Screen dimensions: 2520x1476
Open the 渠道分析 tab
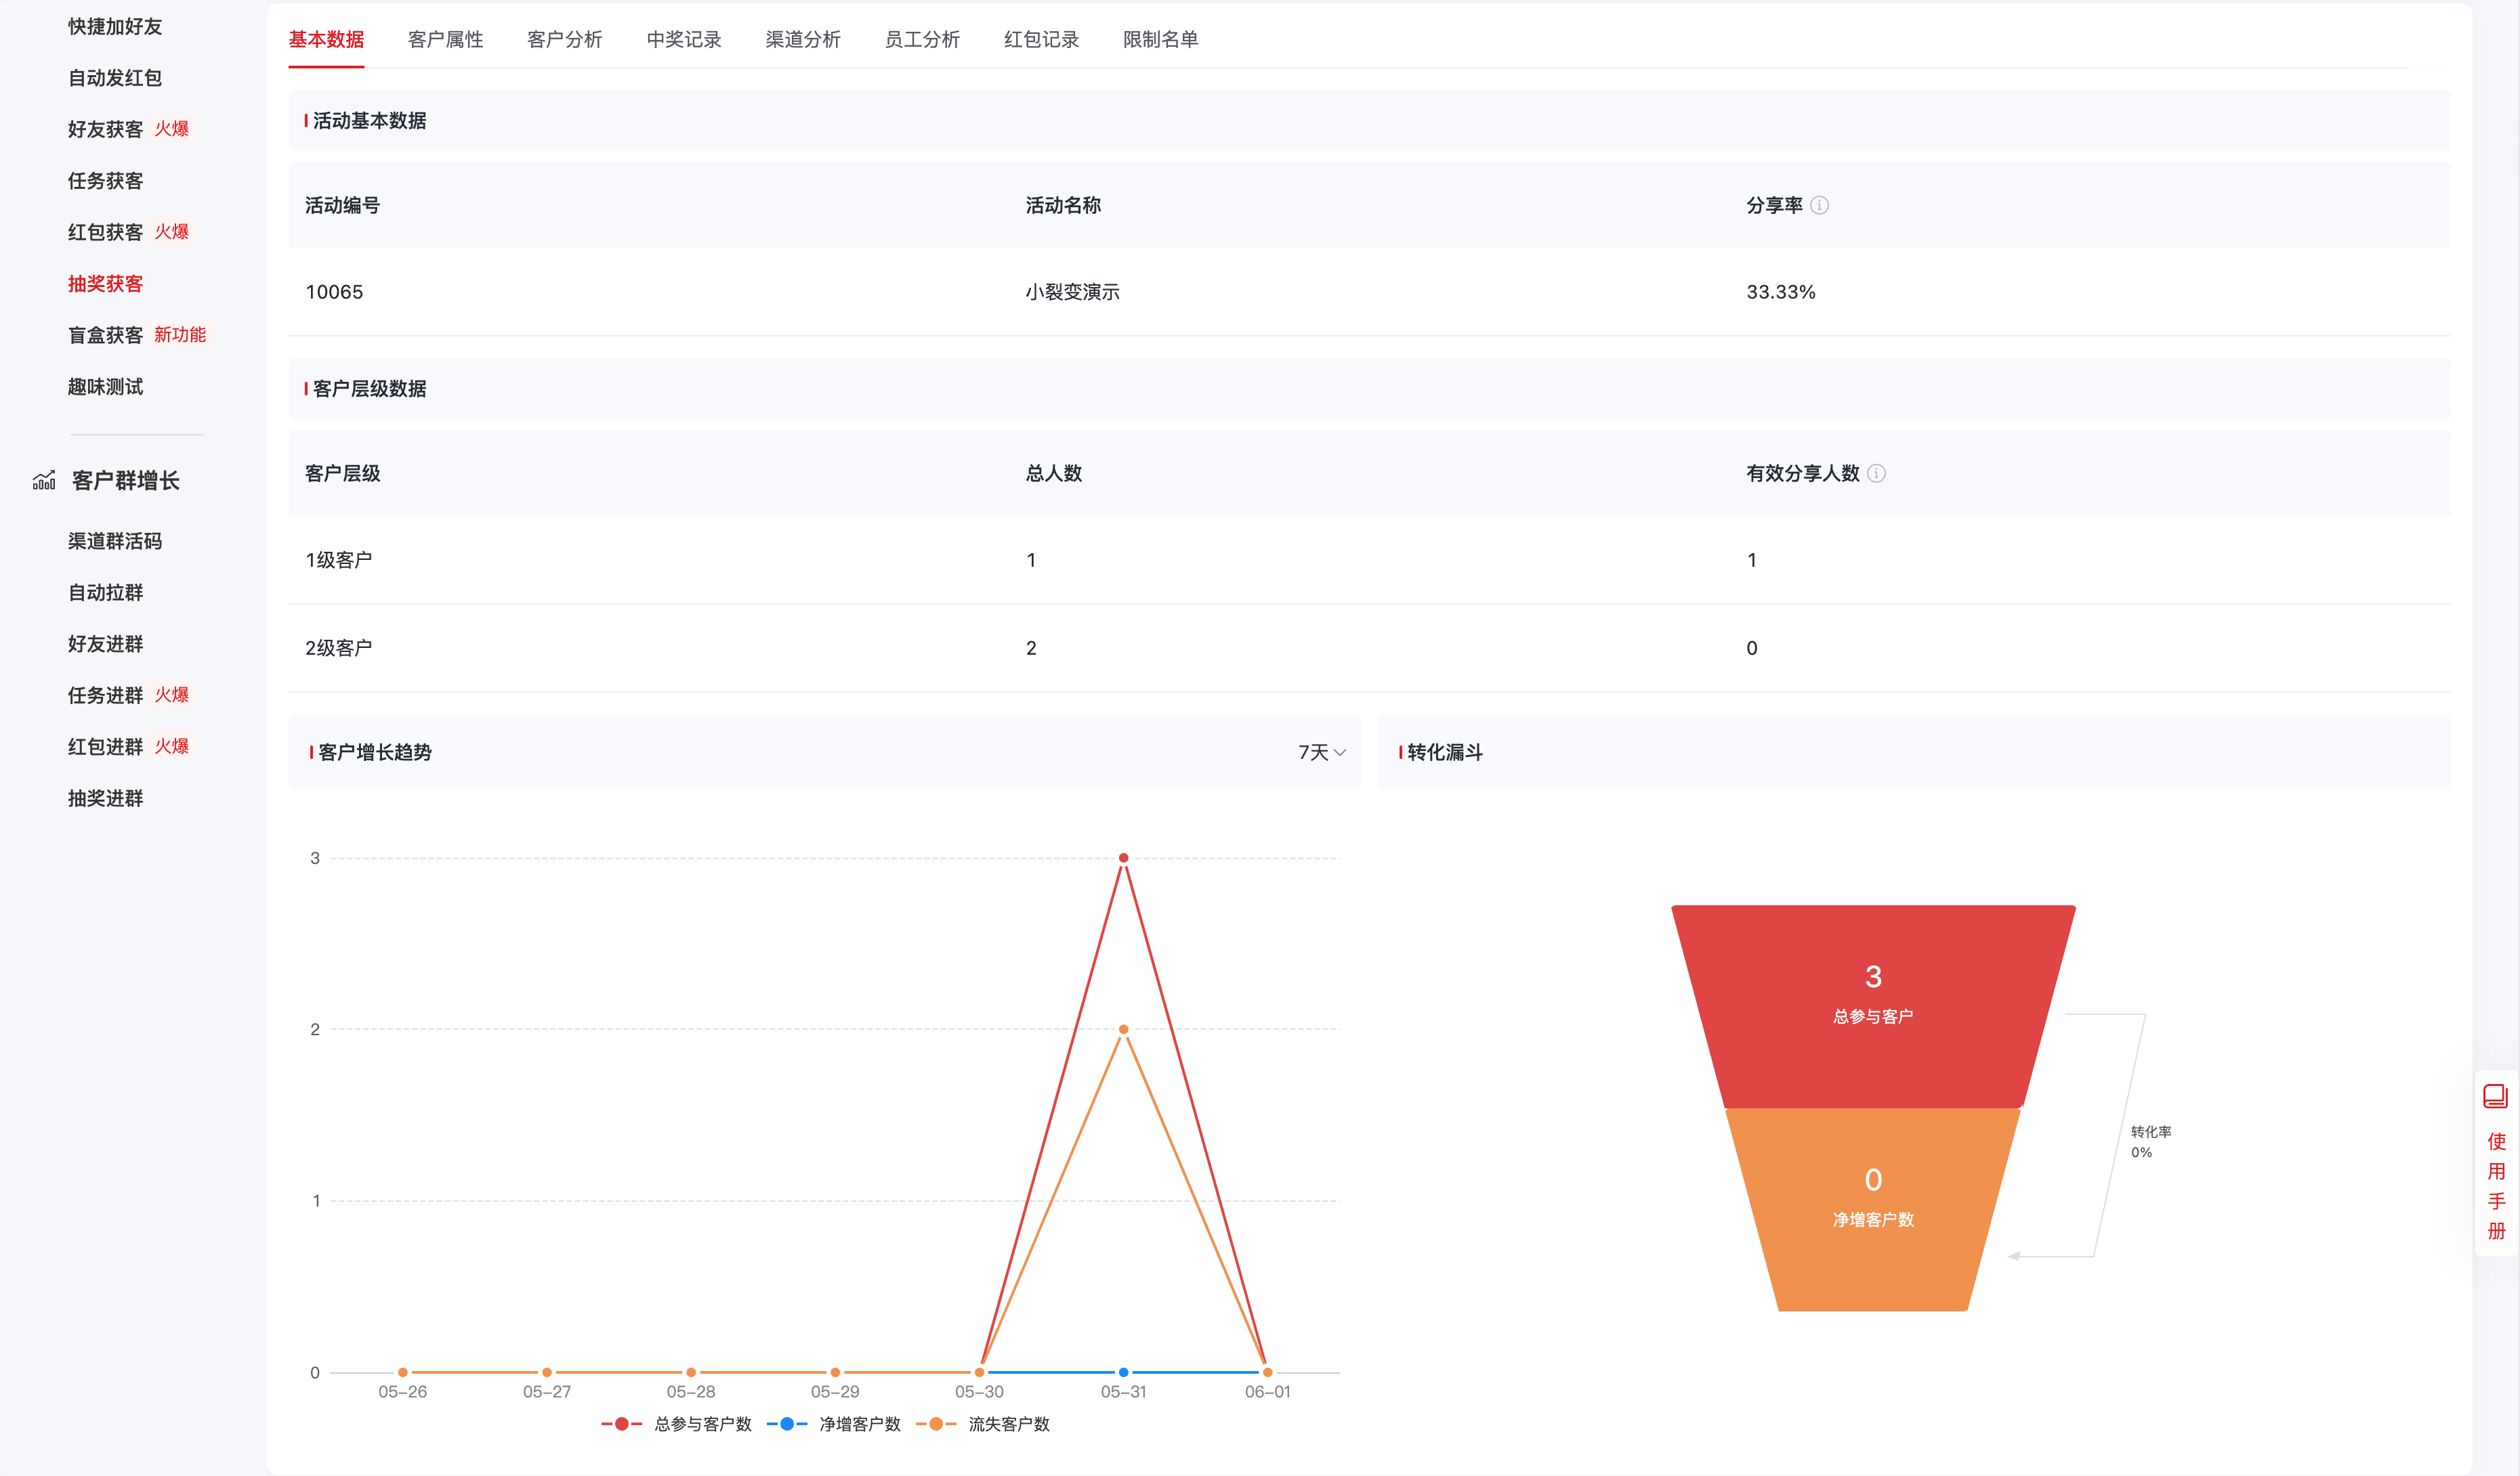coord(803,39)
